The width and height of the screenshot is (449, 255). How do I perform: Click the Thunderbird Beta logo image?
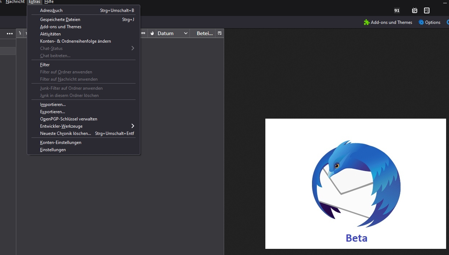356,184
